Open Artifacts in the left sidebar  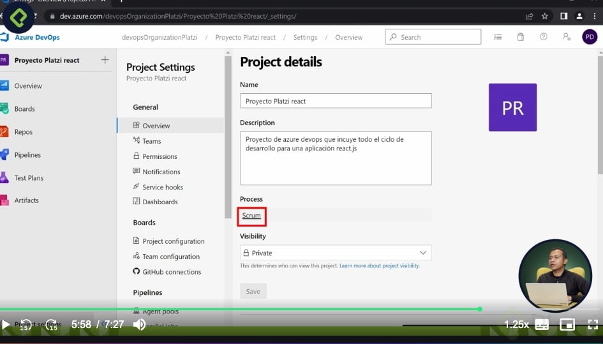click(x=27, y=200)
